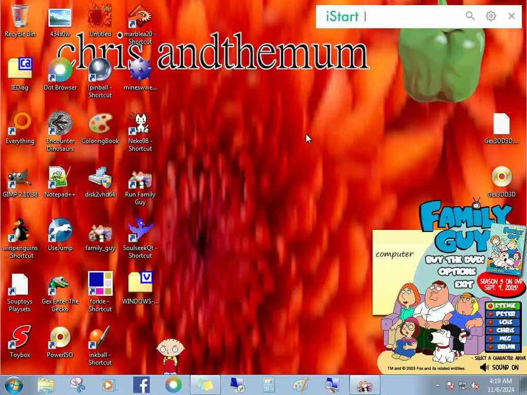The height and width of the screenshot is (395, 527).
Task: Switch to sticky notes taskbar item
Action: click(205, 385)
